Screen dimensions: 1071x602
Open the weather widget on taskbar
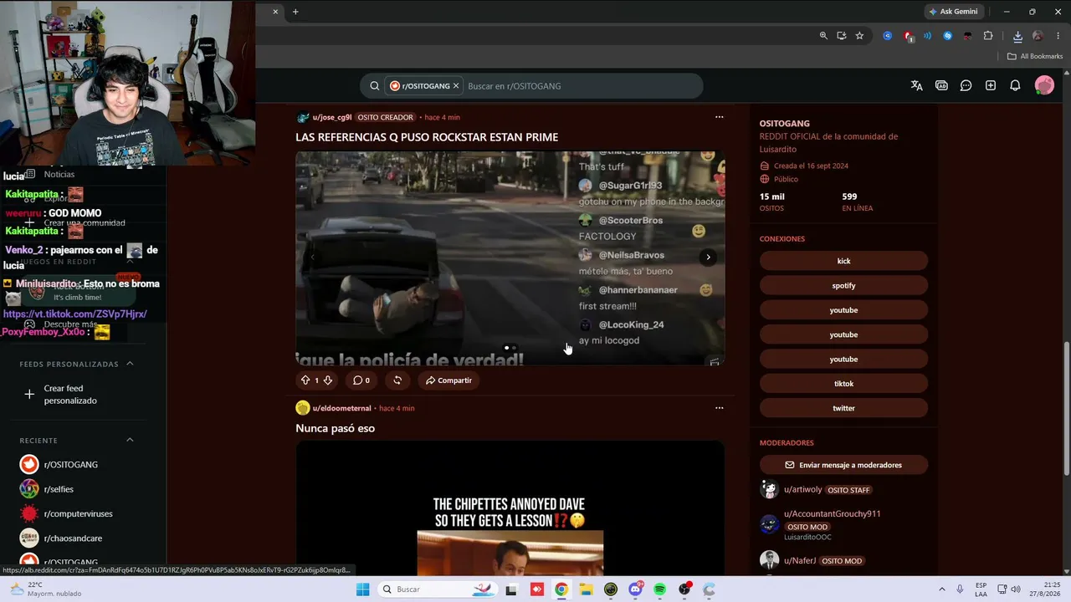pyautogui.click(x=47, y=589)
